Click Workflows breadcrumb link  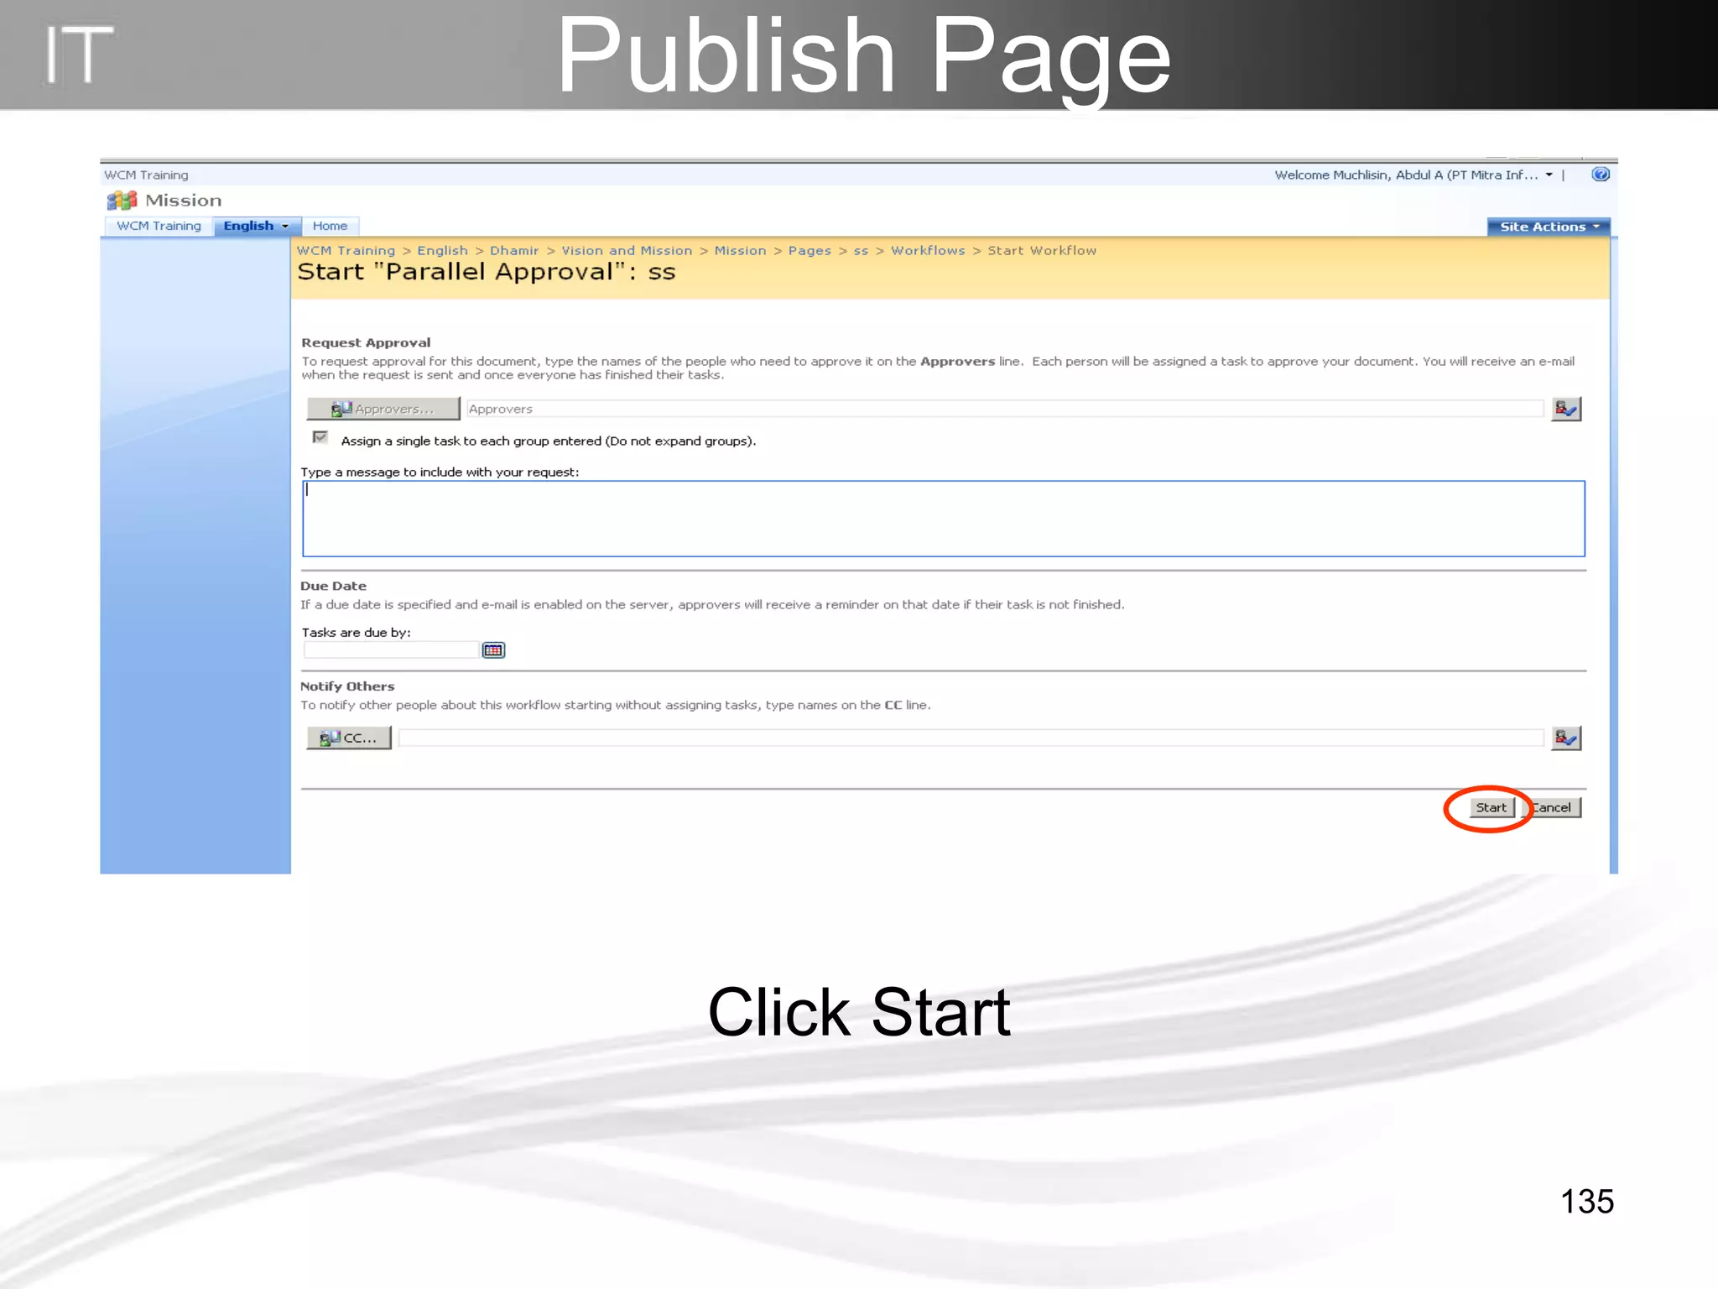(x=928, y=250)
